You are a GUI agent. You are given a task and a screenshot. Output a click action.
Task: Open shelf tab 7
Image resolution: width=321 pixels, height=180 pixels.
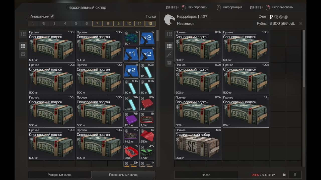97,23
